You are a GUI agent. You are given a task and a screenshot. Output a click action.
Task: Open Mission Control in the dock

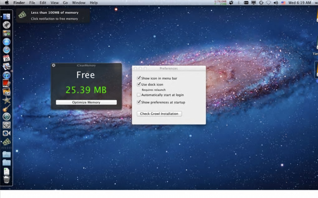click(7, 33)
